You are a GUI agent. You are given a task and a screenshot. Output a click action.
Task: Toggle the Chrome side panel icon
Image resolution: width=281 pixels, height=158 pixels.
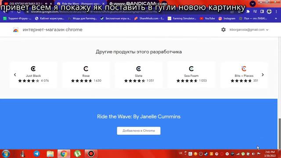click(262, 11)
